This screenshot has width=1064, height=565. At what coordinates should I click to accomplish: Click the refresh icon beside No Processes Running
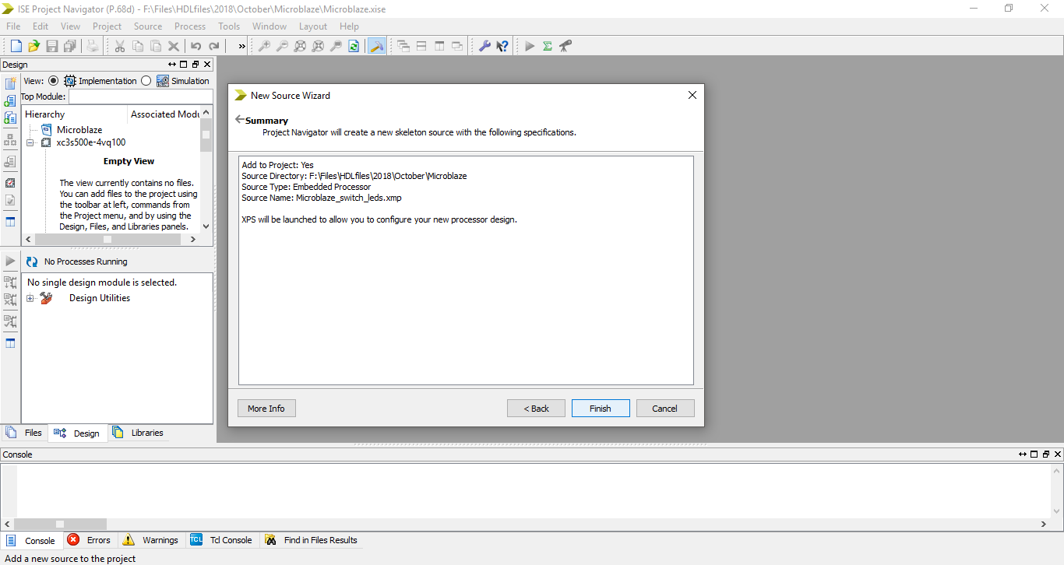click(32, 261)
